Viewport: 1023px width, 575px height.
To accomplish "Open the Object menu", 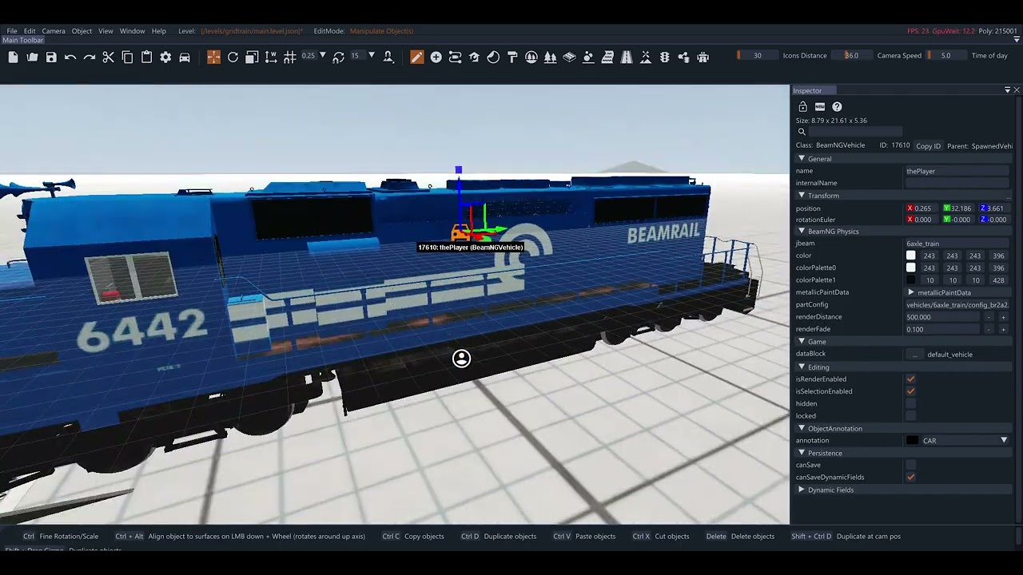I will click(82, 31).
